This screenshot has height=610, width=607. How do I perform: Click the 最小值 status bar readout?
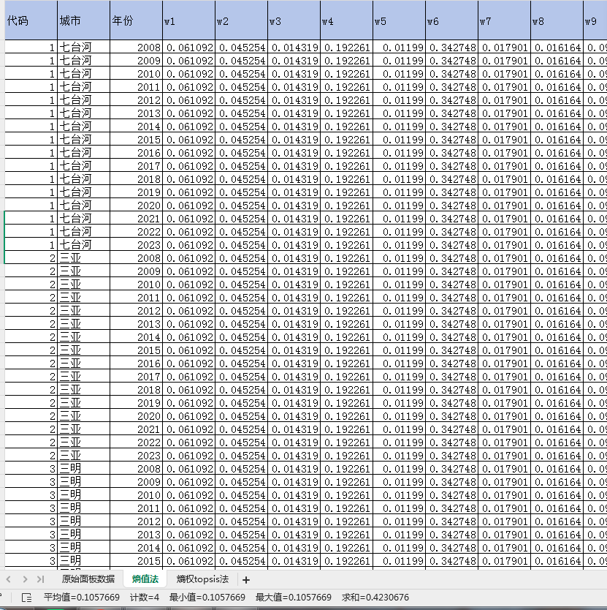207,598
